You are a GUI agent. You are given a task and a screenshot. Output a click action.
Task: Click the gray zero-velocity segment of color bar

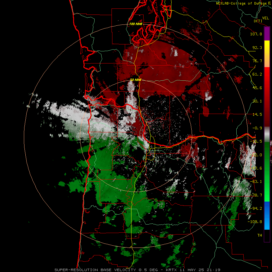point(267,134)
